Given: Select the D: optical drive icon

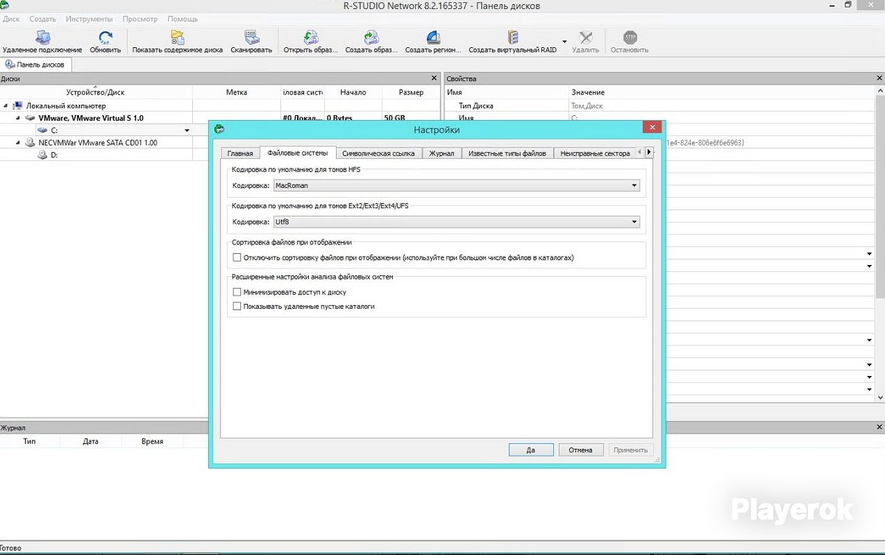Looking at the screenshot, I should (x=42, y=155).
